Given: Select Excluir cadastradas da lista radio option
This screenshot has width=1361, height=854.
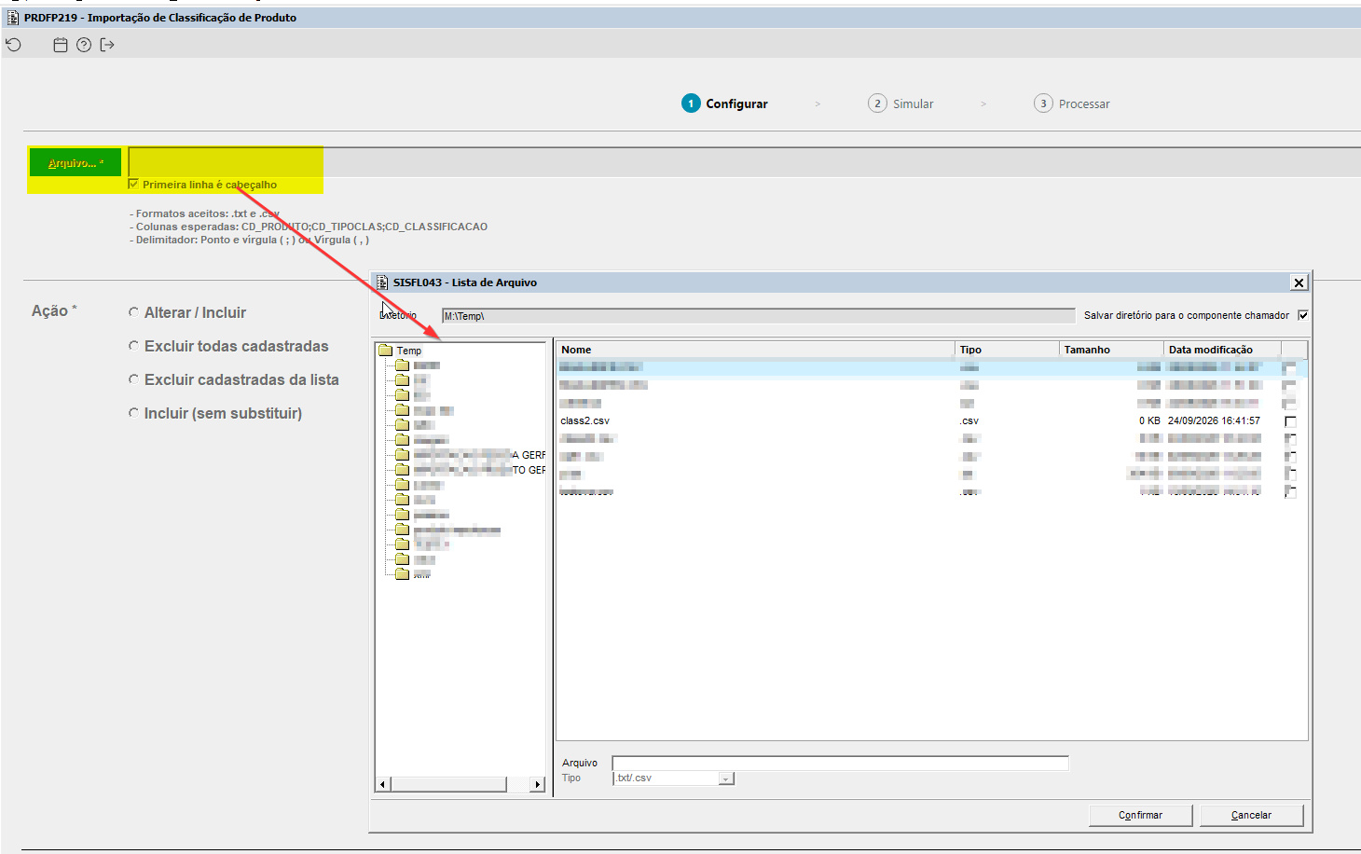Looking at the screenshot, I should [133, 379].
